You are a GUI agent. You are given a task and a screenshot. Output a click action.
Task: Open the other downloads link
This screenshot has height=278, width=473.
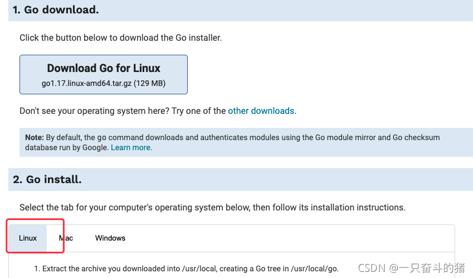coord(261,111)
